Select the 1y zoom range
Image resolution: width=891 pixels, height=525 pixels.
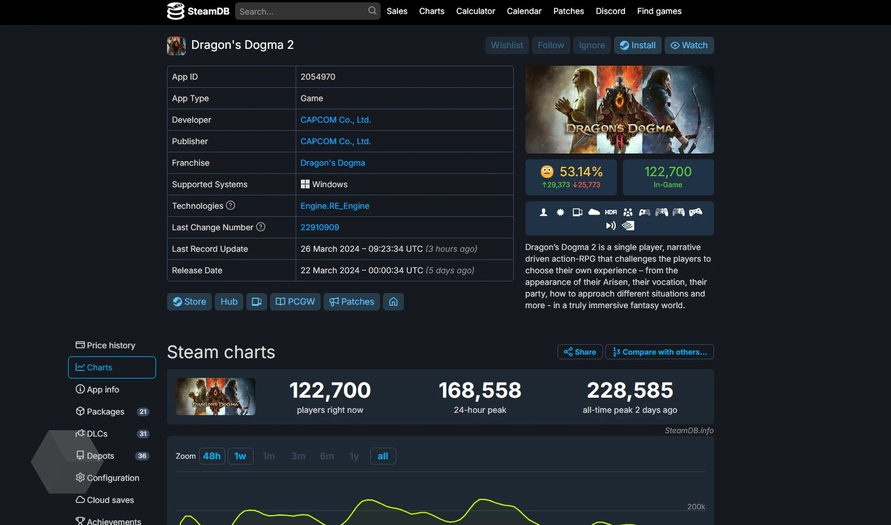coord(354,456)
